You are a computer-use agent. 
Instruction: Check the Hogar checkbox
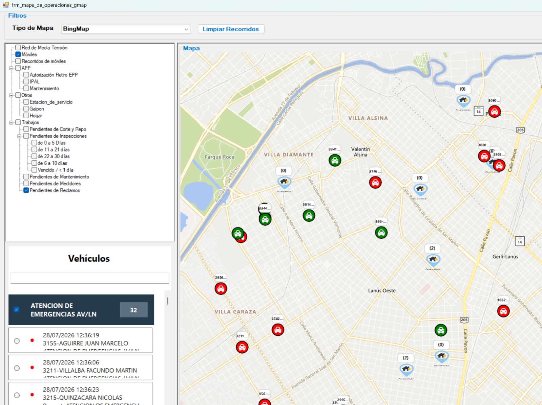coord(26,116)
